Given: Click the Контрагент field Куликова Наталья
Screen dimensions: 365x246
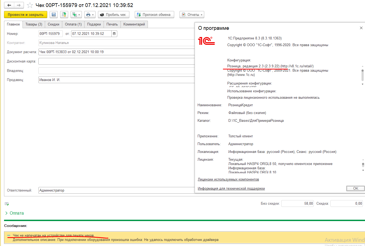Looking at the screenshot, I should 116,43.
